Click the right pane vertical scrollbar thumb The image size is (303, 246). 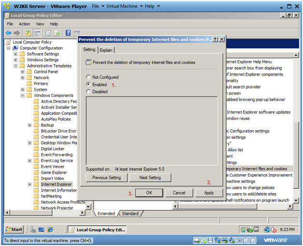click(296, 155)
